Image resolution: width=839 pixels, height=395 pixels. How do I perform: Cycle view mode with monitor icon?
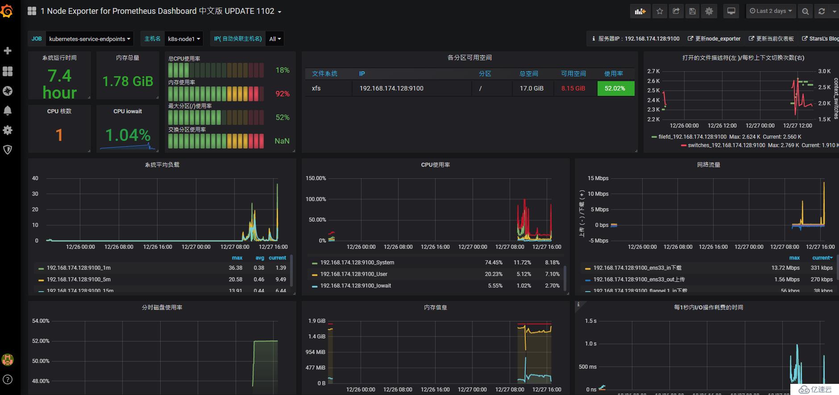pyautogui.click(x=731, y=12)
